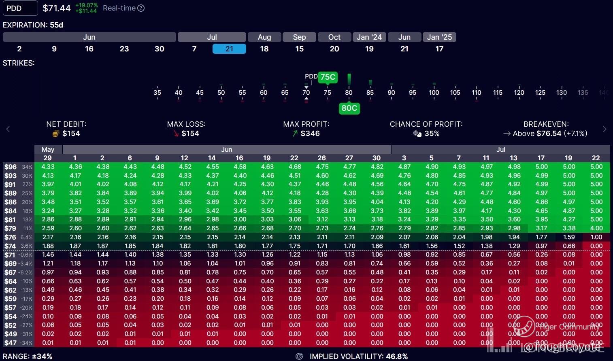Viewport: 613px width, 361px height.
Task: Click the Chance of Profit 35% value
Action: click(432, 134)
